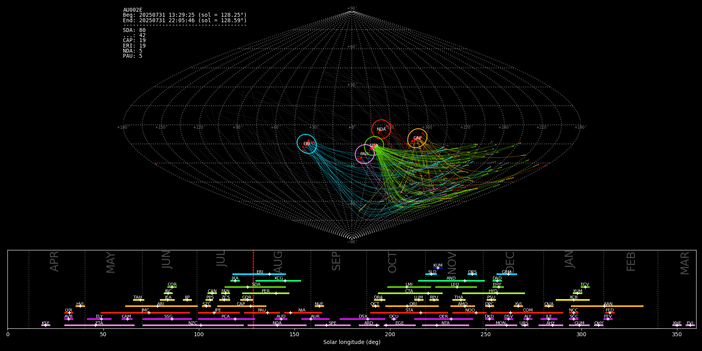702x351 pixels.
Task: Click the ORI shower label on timeline
Action: click(413, 304)
